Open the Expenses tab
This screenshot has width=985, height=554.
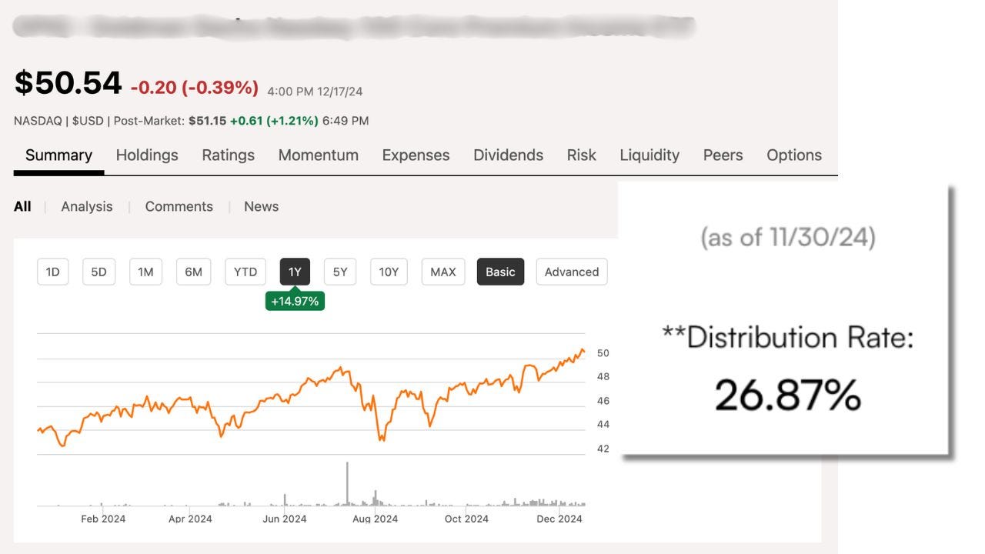click(x=416, y=155)
